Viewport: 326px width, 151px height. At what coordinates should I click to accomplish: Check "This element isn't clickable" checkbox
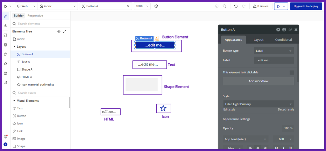(292, 72)
